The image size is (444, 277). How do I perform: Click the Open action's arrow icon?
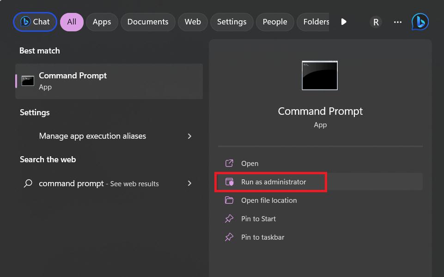[229, 163]
